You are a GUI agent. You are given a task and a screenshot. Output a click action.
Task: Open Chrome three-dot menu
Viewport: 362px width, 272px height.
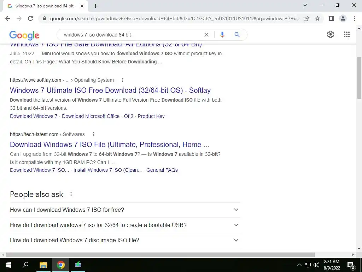click(354, 18)
